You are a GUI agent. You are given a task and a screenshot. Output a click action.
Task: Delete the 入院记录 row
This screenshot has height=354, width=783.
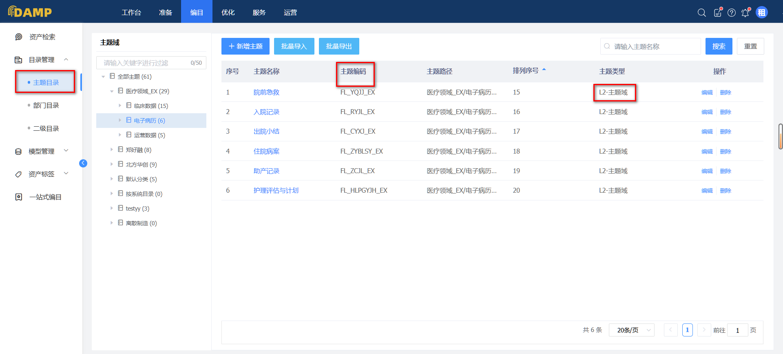pyautogui.click(x=725, y=112)
